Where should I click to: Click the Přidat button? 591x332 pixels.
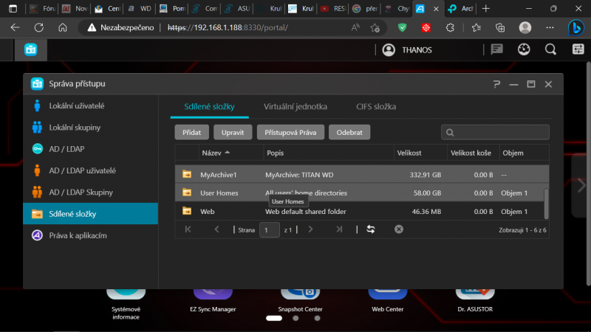[x=192, y=133]
